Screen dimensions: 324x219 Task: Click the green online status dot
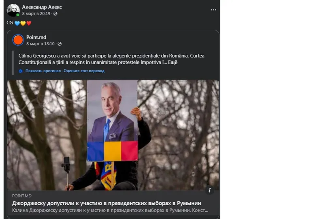pos(18,15)
